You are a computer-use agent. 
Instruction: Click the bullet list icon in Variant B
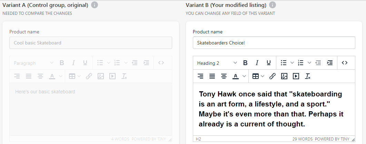pyautogui.click(x=284, y=63)
